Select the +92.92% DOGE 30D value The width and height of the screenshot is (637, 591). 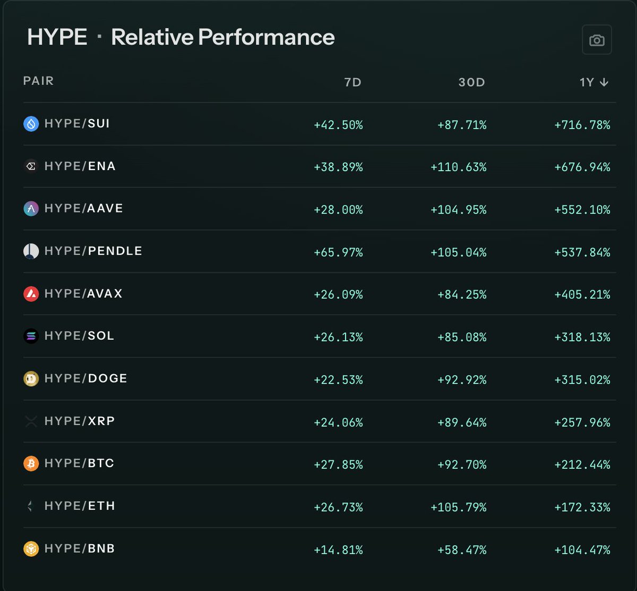(462, 379)
